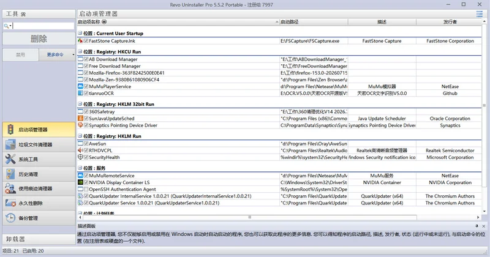Click the Synaptics Pointing Device Driver icon

click(80, 125)
